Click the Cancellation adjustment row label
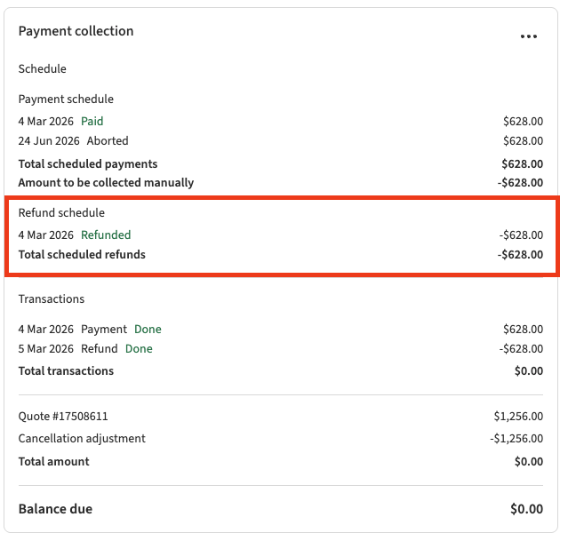The image size is (568, 541). click(x=82, y=439)
